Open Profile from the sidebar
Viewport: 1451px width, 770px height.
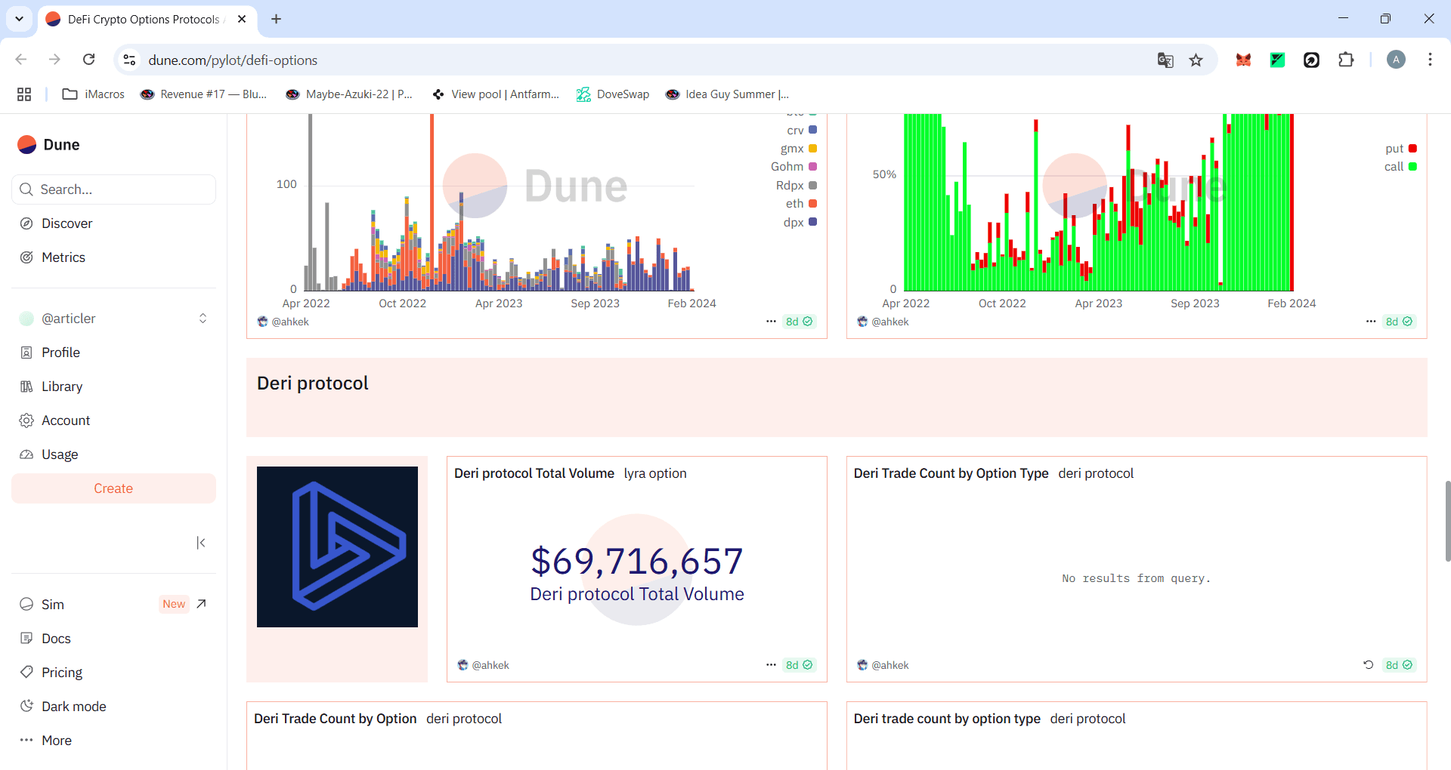point(60,353)
